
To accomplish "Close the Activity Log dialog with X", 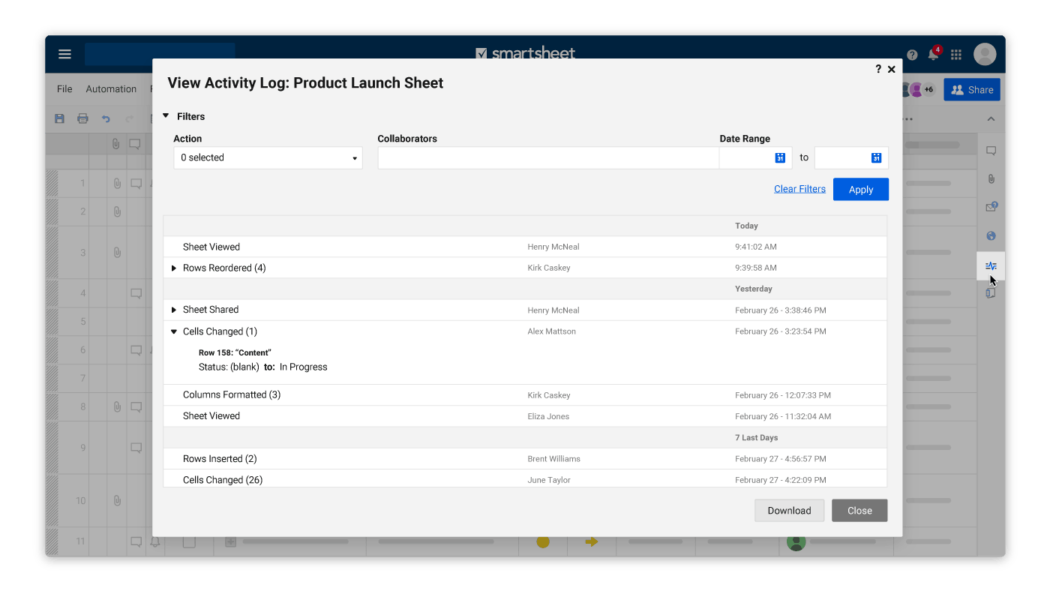I will (x=892, y=69).
